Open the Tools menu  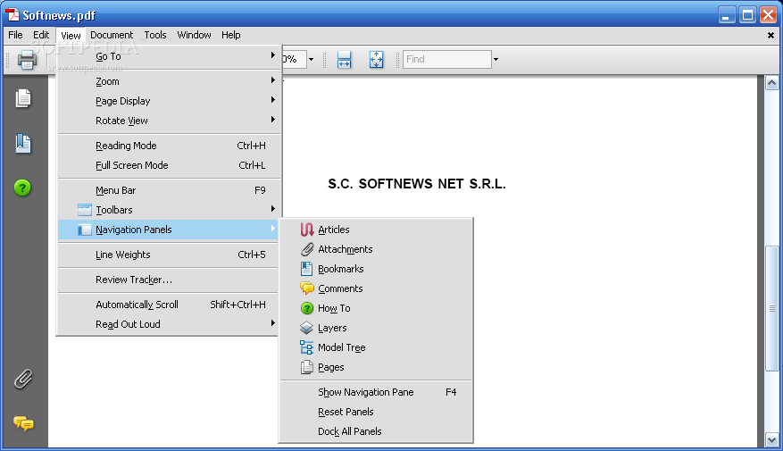coord(155,35)
